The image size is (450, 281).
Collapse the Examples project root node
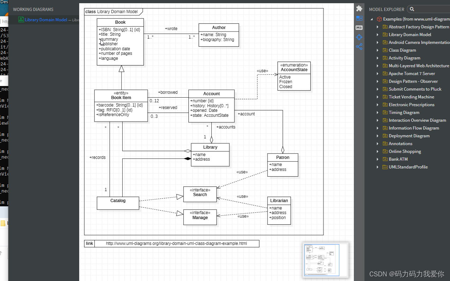pyautogui.click(x=372, y=19)
